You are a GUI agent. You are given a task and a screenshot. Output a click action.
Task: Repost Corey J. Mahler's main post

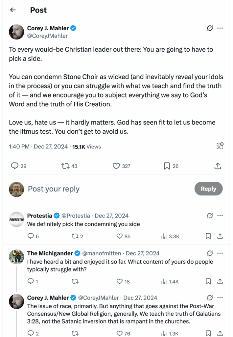(x=66, y=166)
